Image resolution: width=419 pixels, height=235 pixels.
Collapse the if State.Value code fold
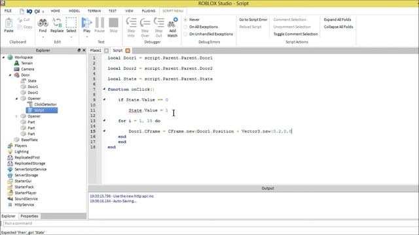pos(104,100)
